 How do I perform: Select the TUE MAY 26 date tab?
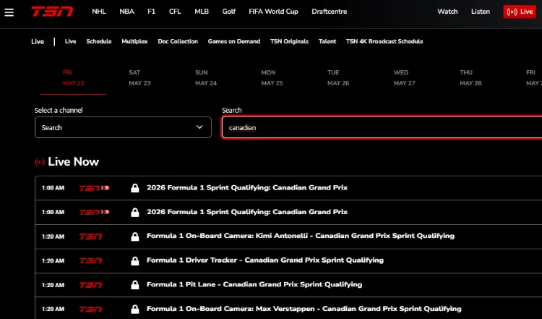tap(338, 78)
